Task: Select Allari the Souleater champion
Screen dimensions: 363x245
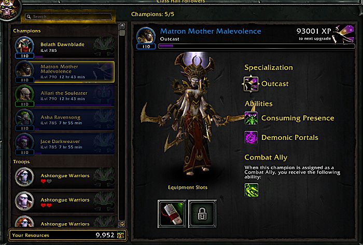Action: [x=64, y=96]
